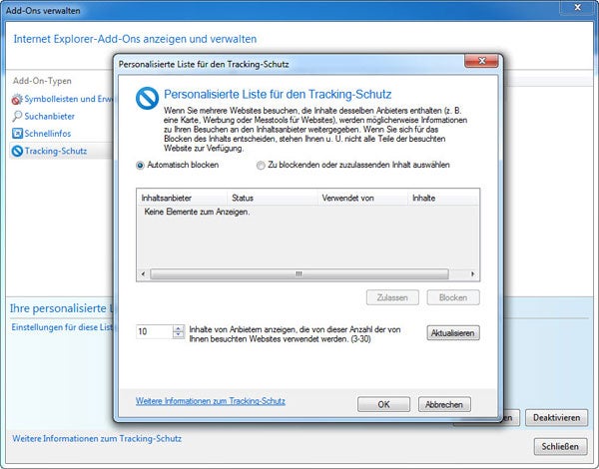Confirm the dialog with OK
The width and height of the screenshot is (599, 469).
384,404
